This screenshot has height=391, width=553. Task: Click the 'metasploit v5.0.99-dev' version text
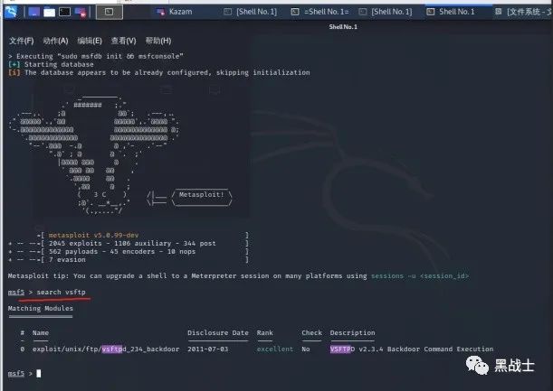[93, 235]
